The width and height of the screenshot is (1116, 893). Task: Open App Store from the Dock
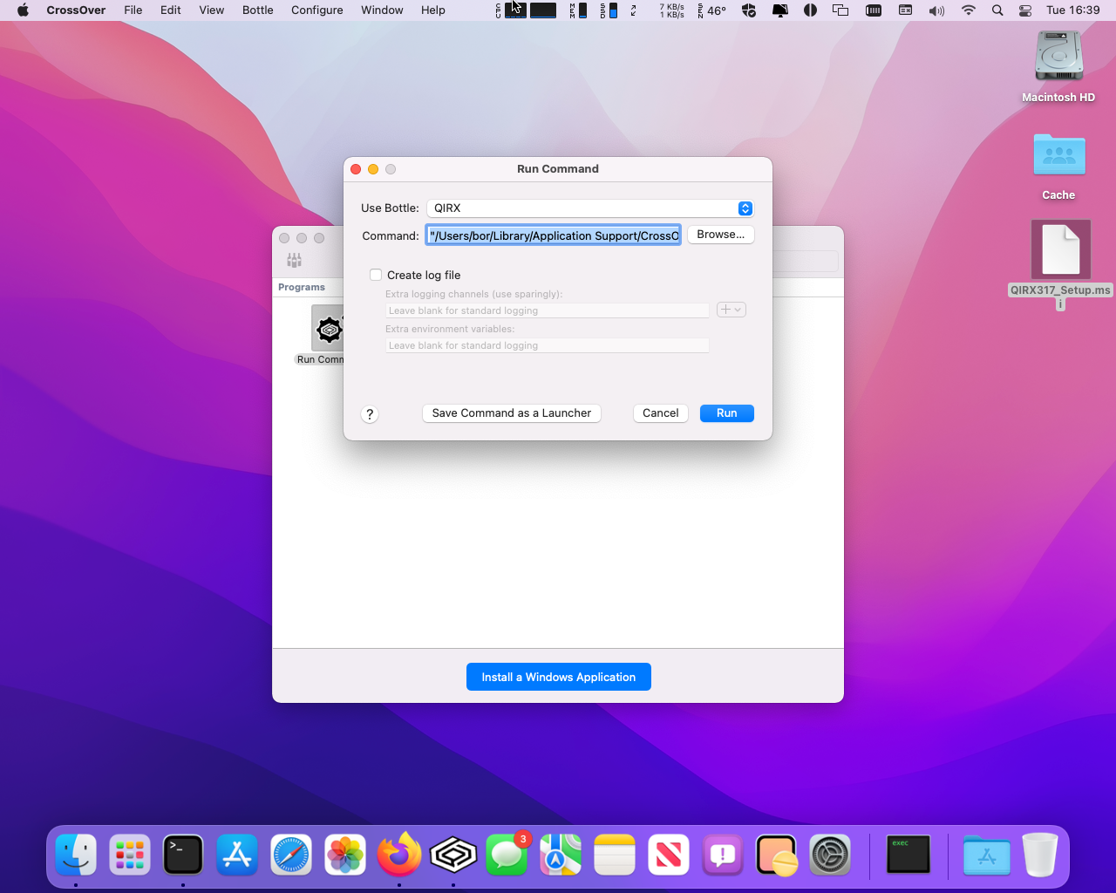[x=237, y=855]
